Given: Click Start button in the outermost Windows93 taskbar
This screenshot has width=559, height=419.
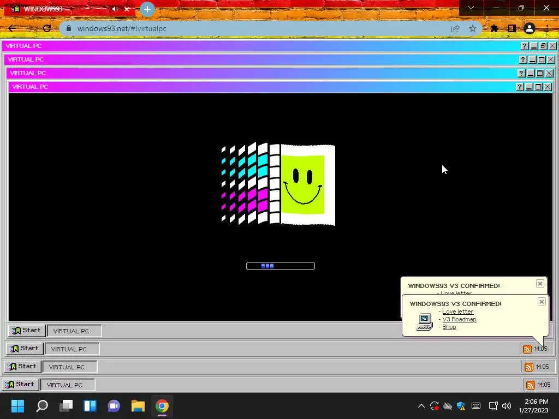Looking at the screenshot, I should (x=20, y=385).
